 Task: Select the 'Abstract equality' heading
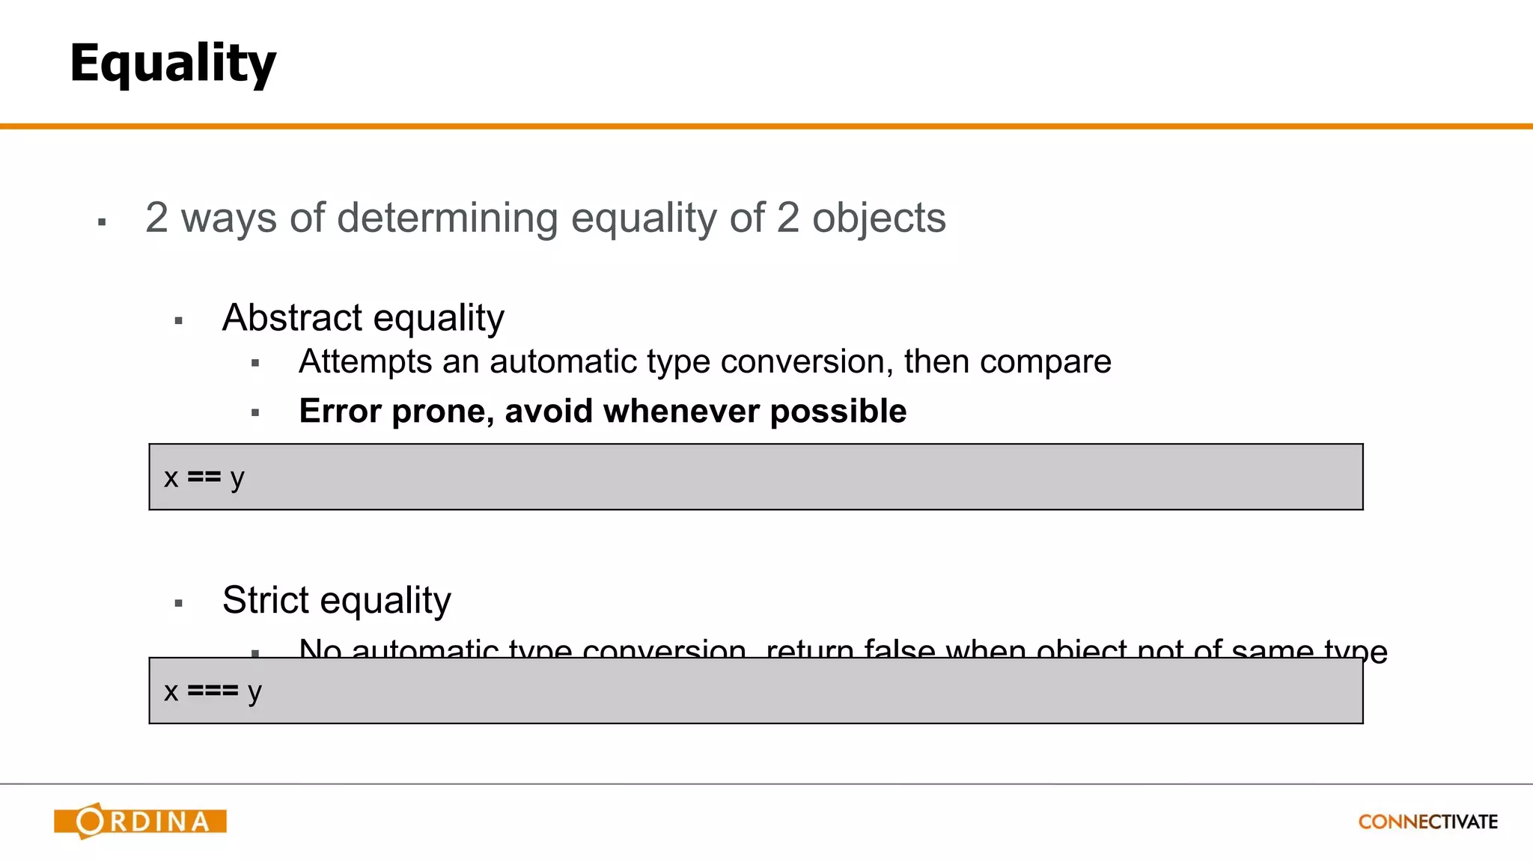pyautogui.click(x=363, y=318)
